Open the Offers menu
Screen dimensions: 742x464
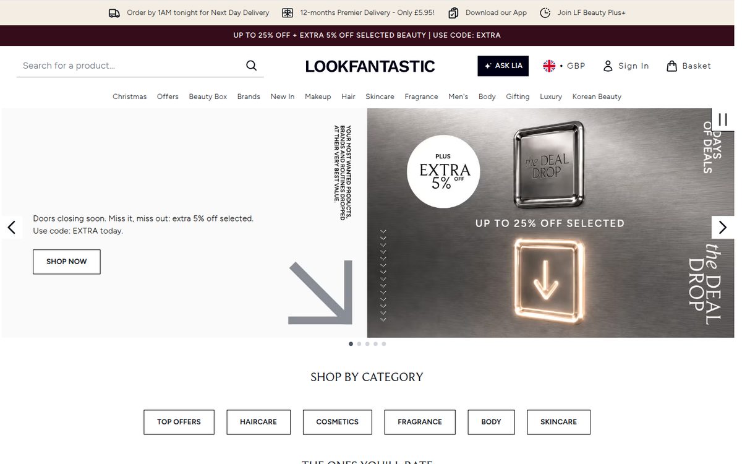(x=168, y=97)
